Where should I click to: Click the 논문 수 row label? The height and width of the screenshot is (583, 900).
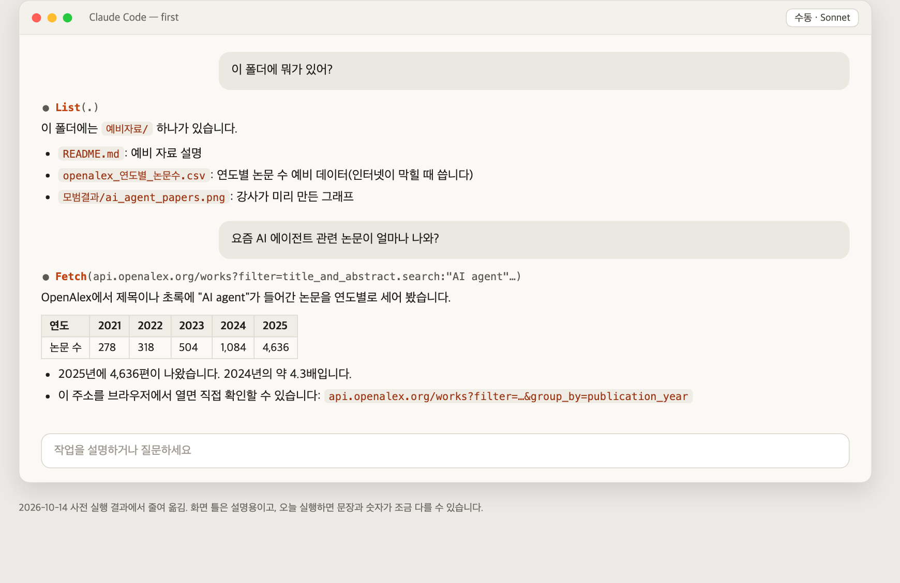pos(66,347)
